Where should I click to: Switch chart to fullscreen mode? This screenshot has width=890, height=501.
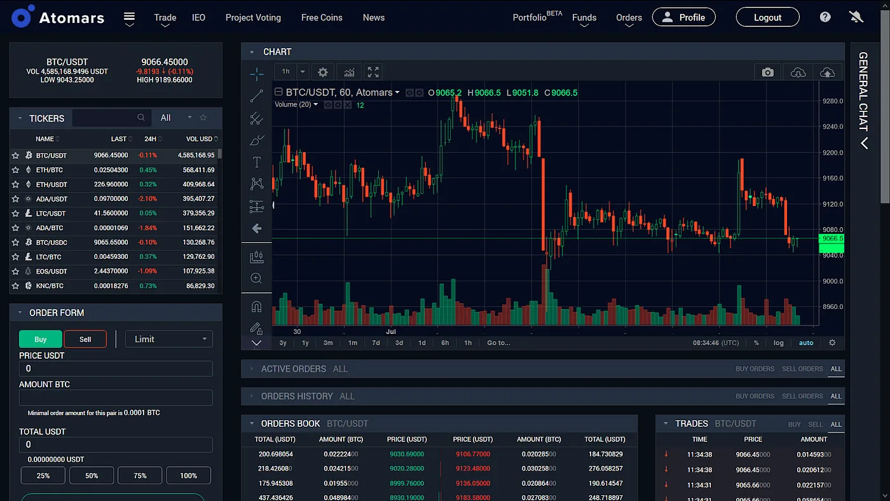coord(373,72)
